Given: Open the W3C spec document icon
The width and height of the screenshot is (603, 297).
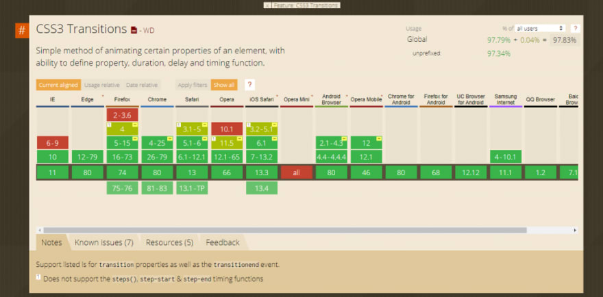Looking at the screenshot, I should click(x=134, y=30).
